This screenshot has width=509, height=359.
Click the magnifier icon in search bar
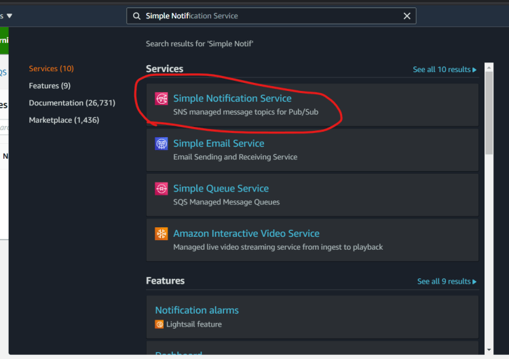tap(136, 16)
